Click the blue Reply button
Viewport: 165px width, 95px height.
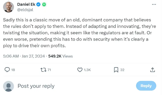pos(146,86)
